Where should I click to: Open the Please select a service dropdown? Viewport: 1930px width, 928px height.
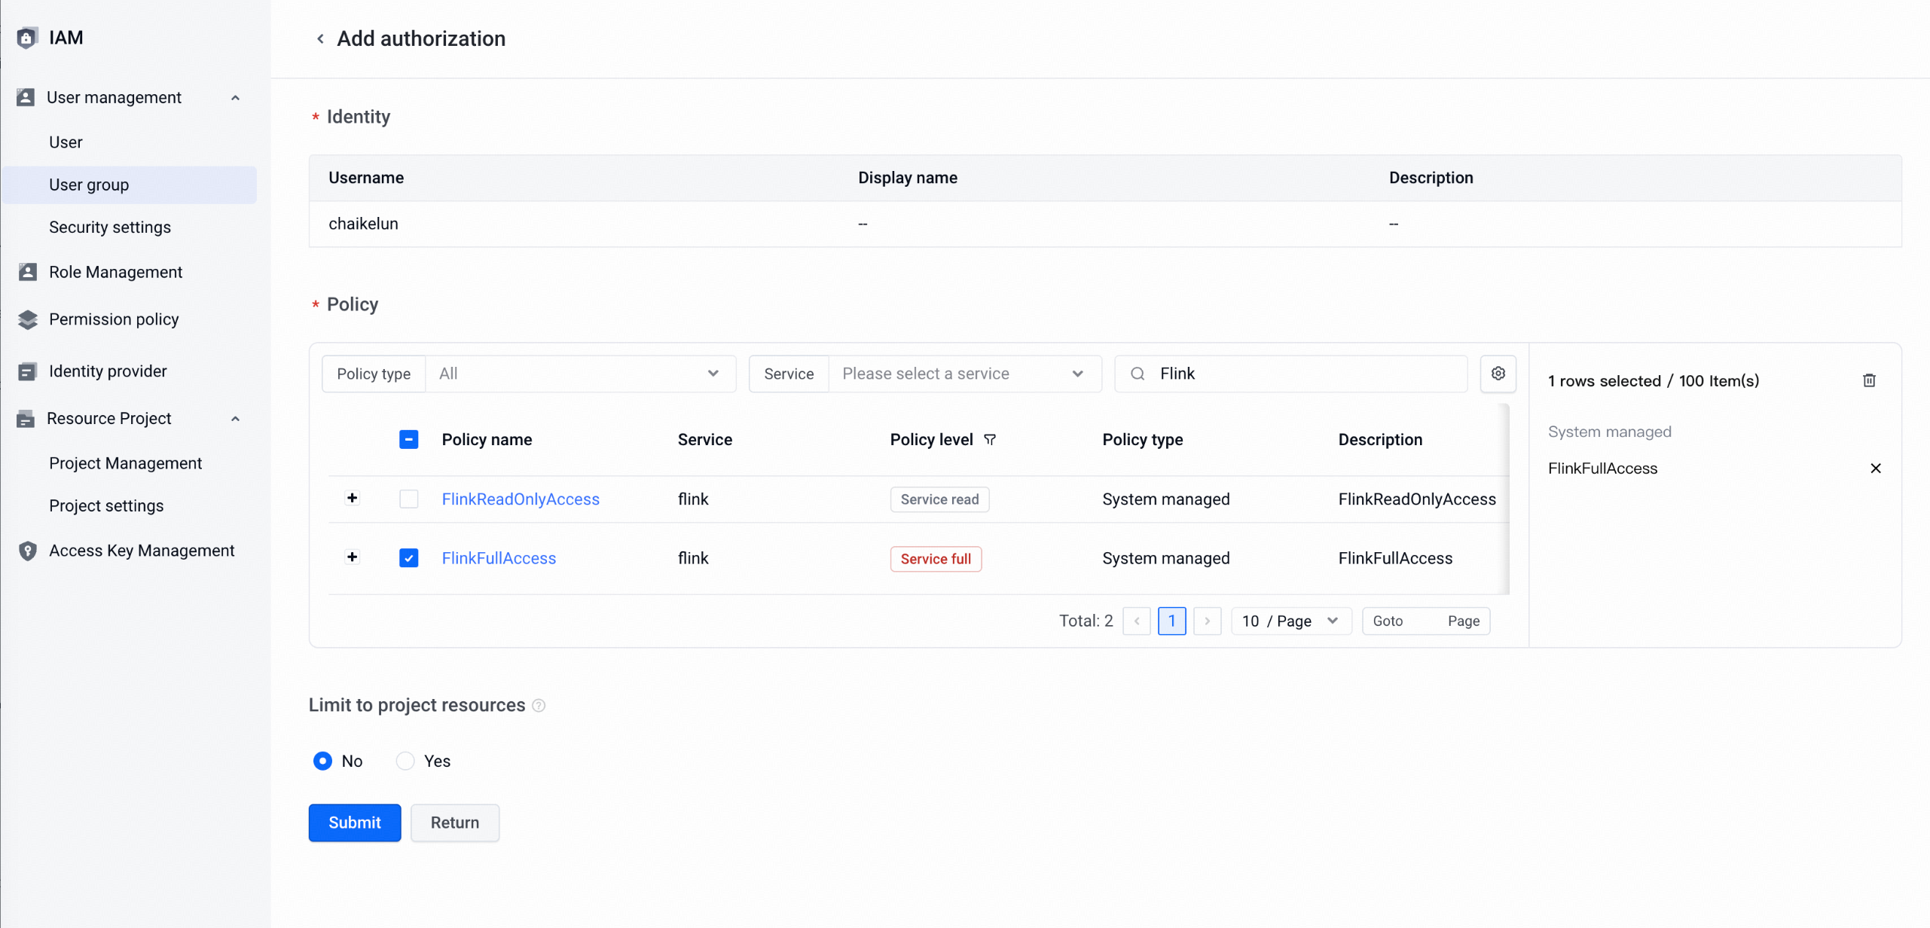964,374
